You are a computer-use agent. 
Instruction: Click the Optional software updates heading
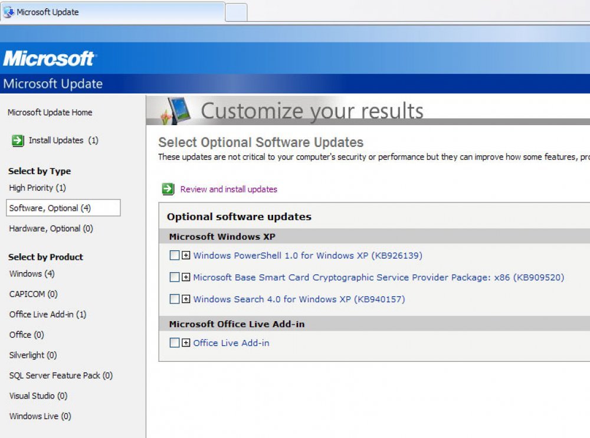240,217
